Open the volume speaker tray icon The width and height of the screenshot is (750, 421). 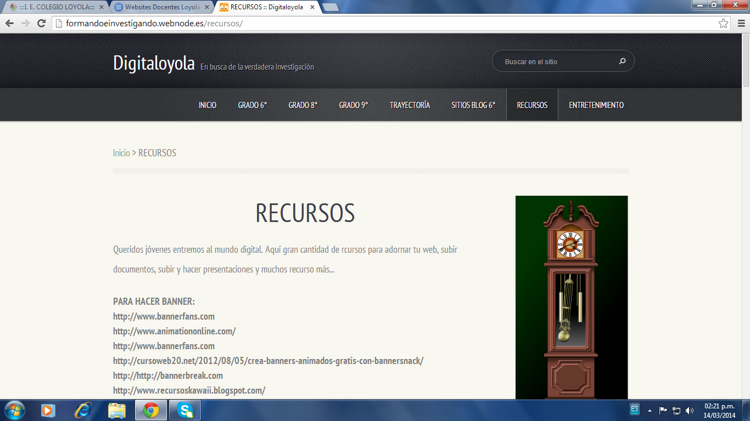pyautogui.click(x=690, y=411)
